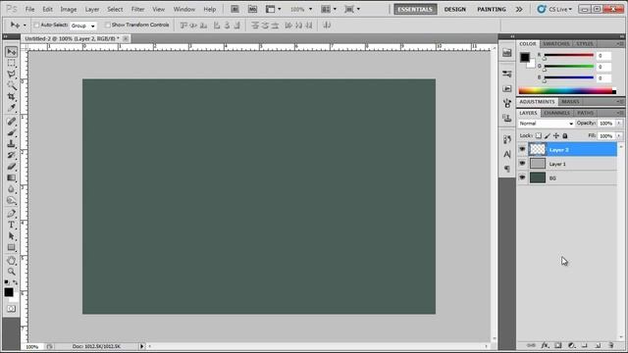
Task: Select the Rectangular Marquee tool
Action: (x=11, y=63)
